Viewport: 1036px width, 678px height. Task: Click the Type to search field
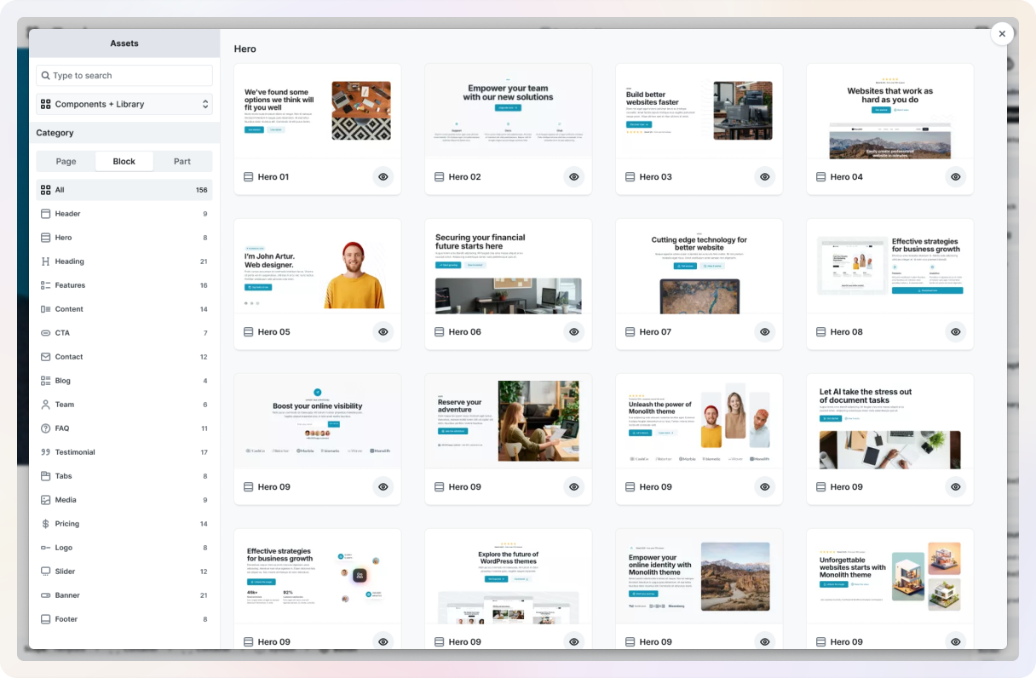(x=124, y=76)
